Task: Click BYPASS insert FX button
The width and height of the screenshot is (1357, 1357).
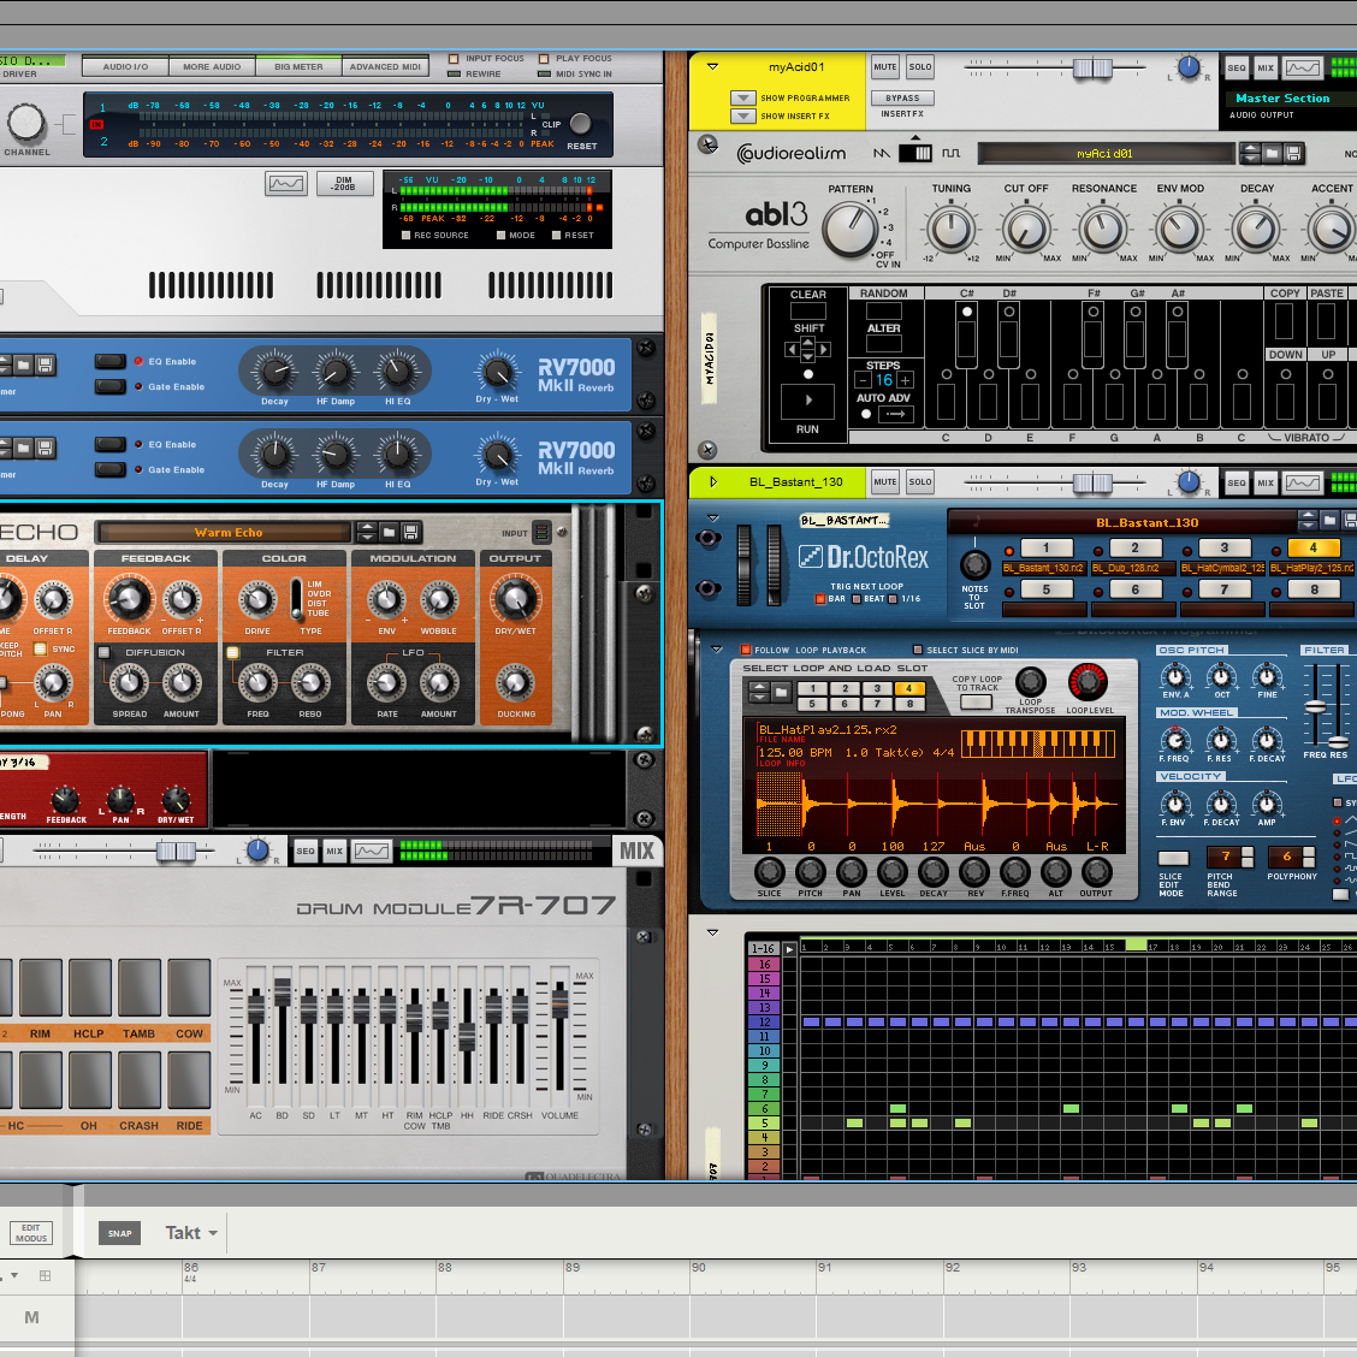Action: [x=902, y=98]
